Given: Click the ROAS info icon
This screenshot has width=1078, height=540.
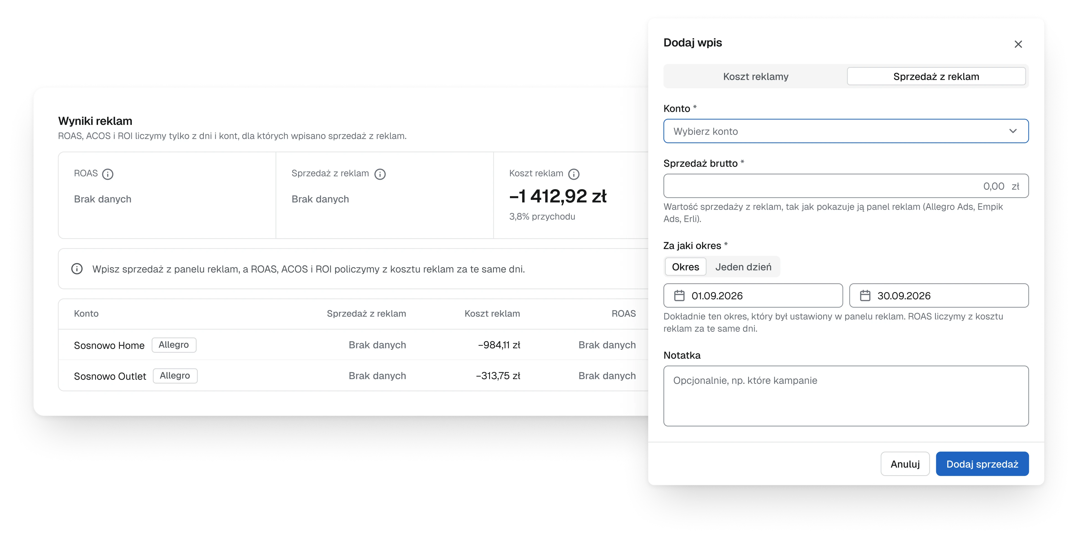Looking at the screenshot, I should [x=107, y=174].
